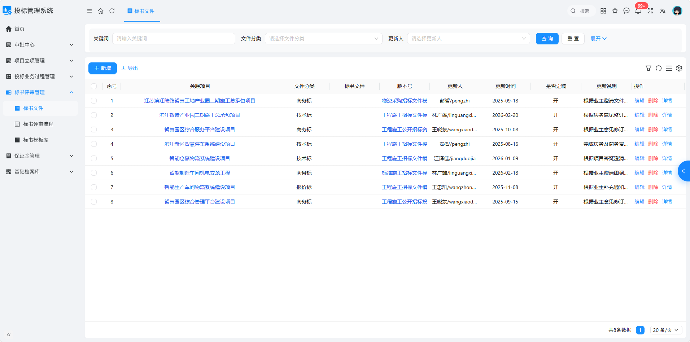Screen dimensions: 690x342
Task: Tick the checkbox for row 5
Action: point(94,158)
